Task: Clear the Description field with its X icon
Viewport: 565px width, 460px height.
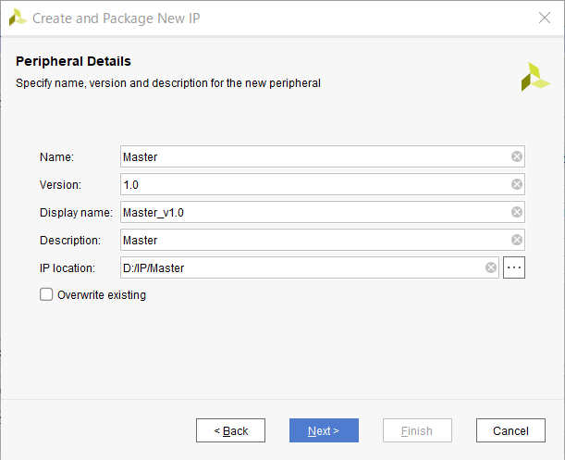Action: click(x=517, y=240)
